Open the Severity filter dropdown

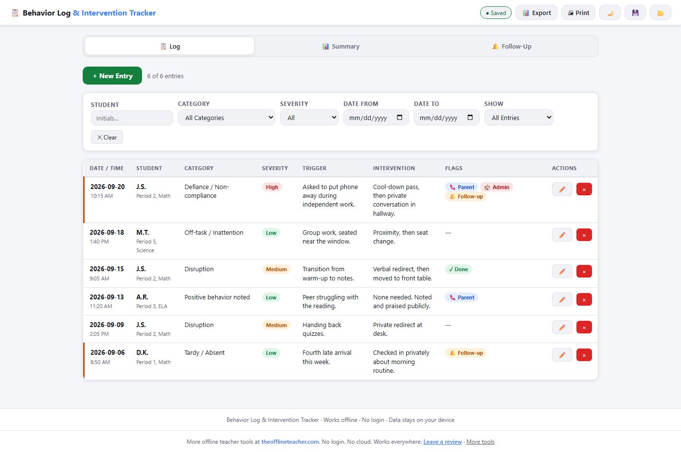pos(309,118)
